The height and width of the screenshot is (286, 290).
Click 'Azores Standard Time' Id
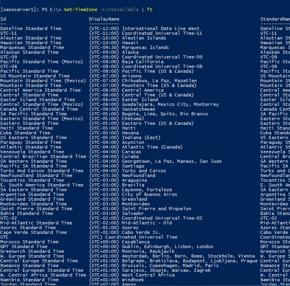pos(28,228)
